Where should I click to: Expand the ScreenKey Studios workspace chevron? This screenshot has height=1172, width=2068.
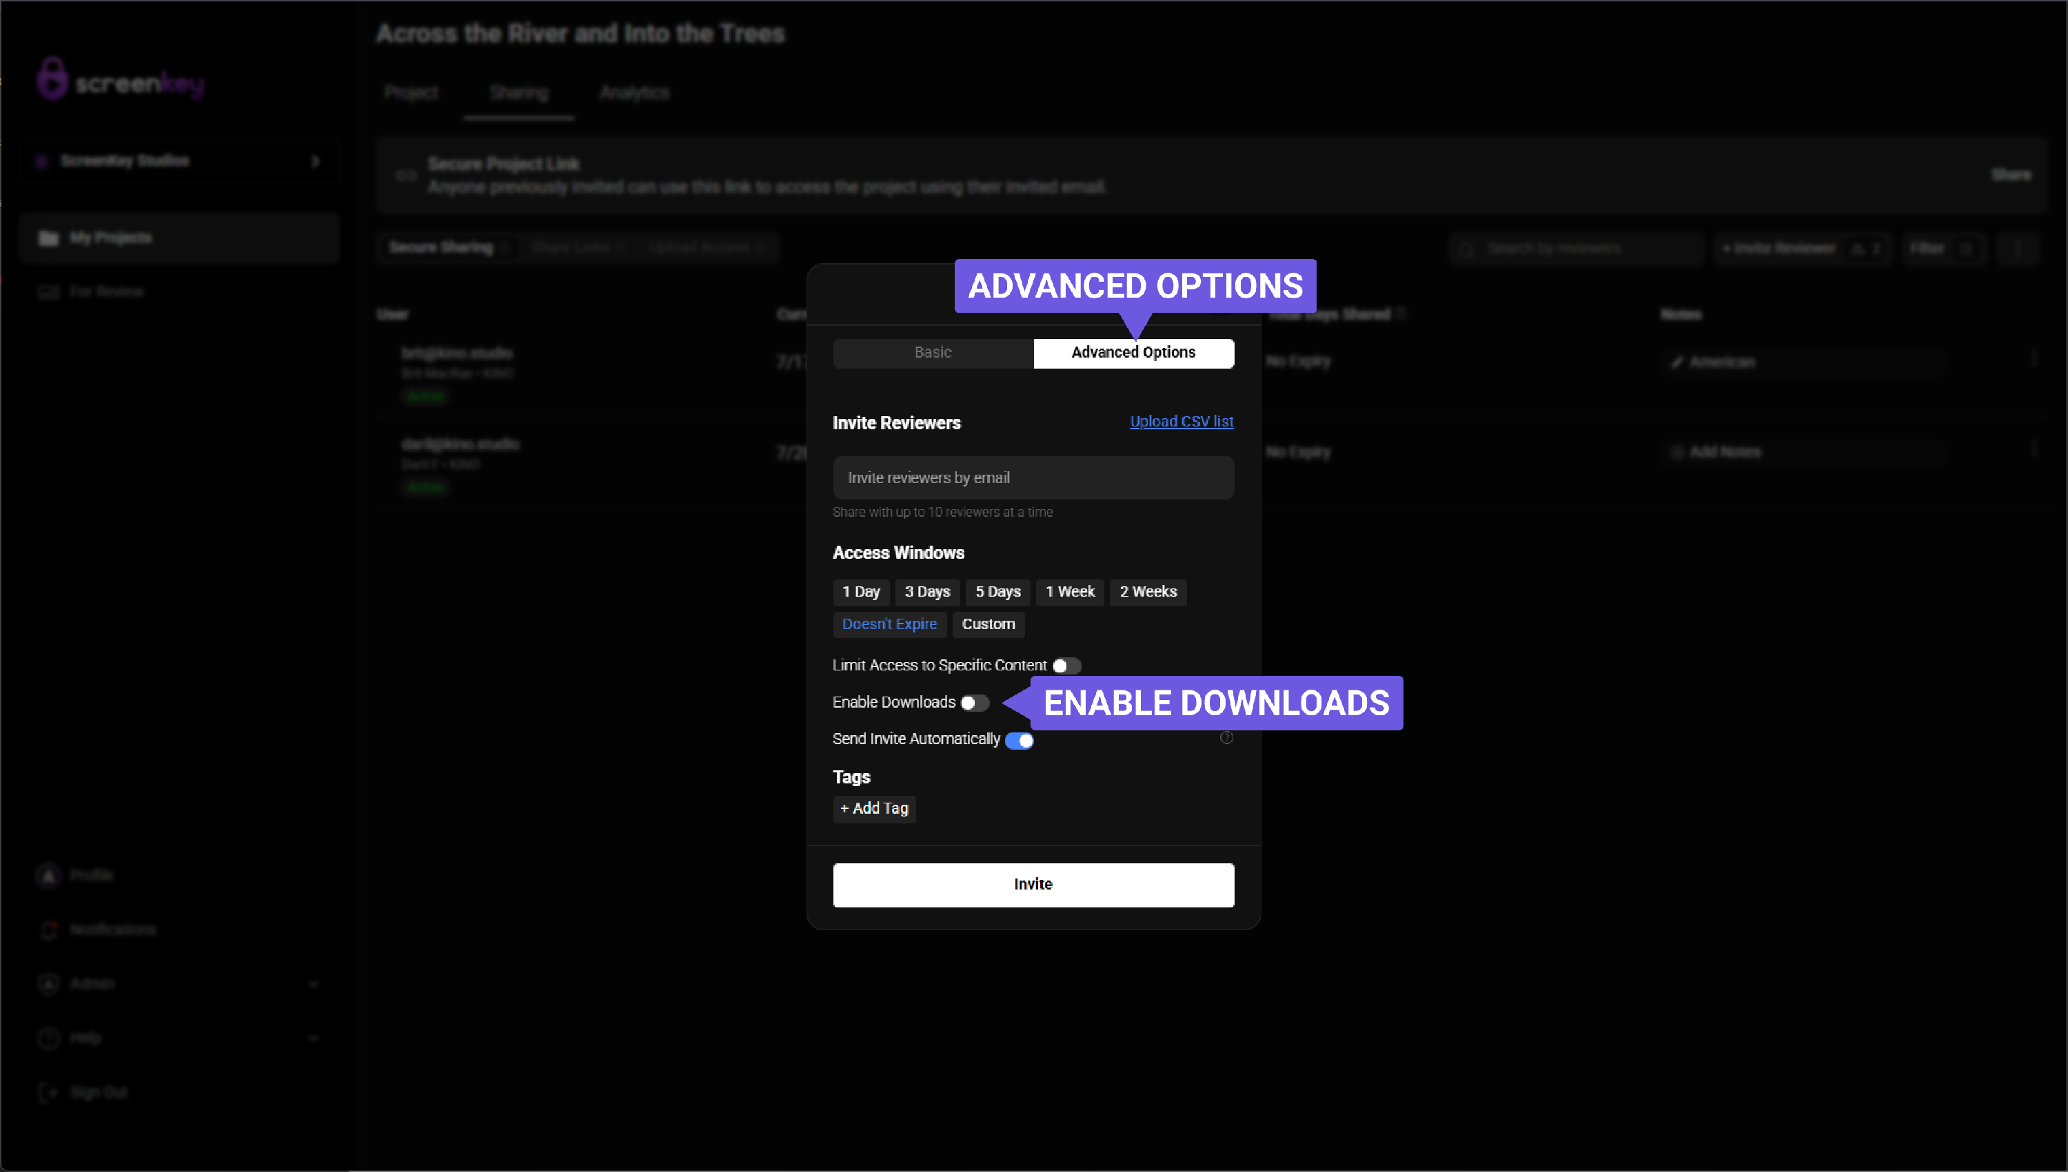pos(315,161)
